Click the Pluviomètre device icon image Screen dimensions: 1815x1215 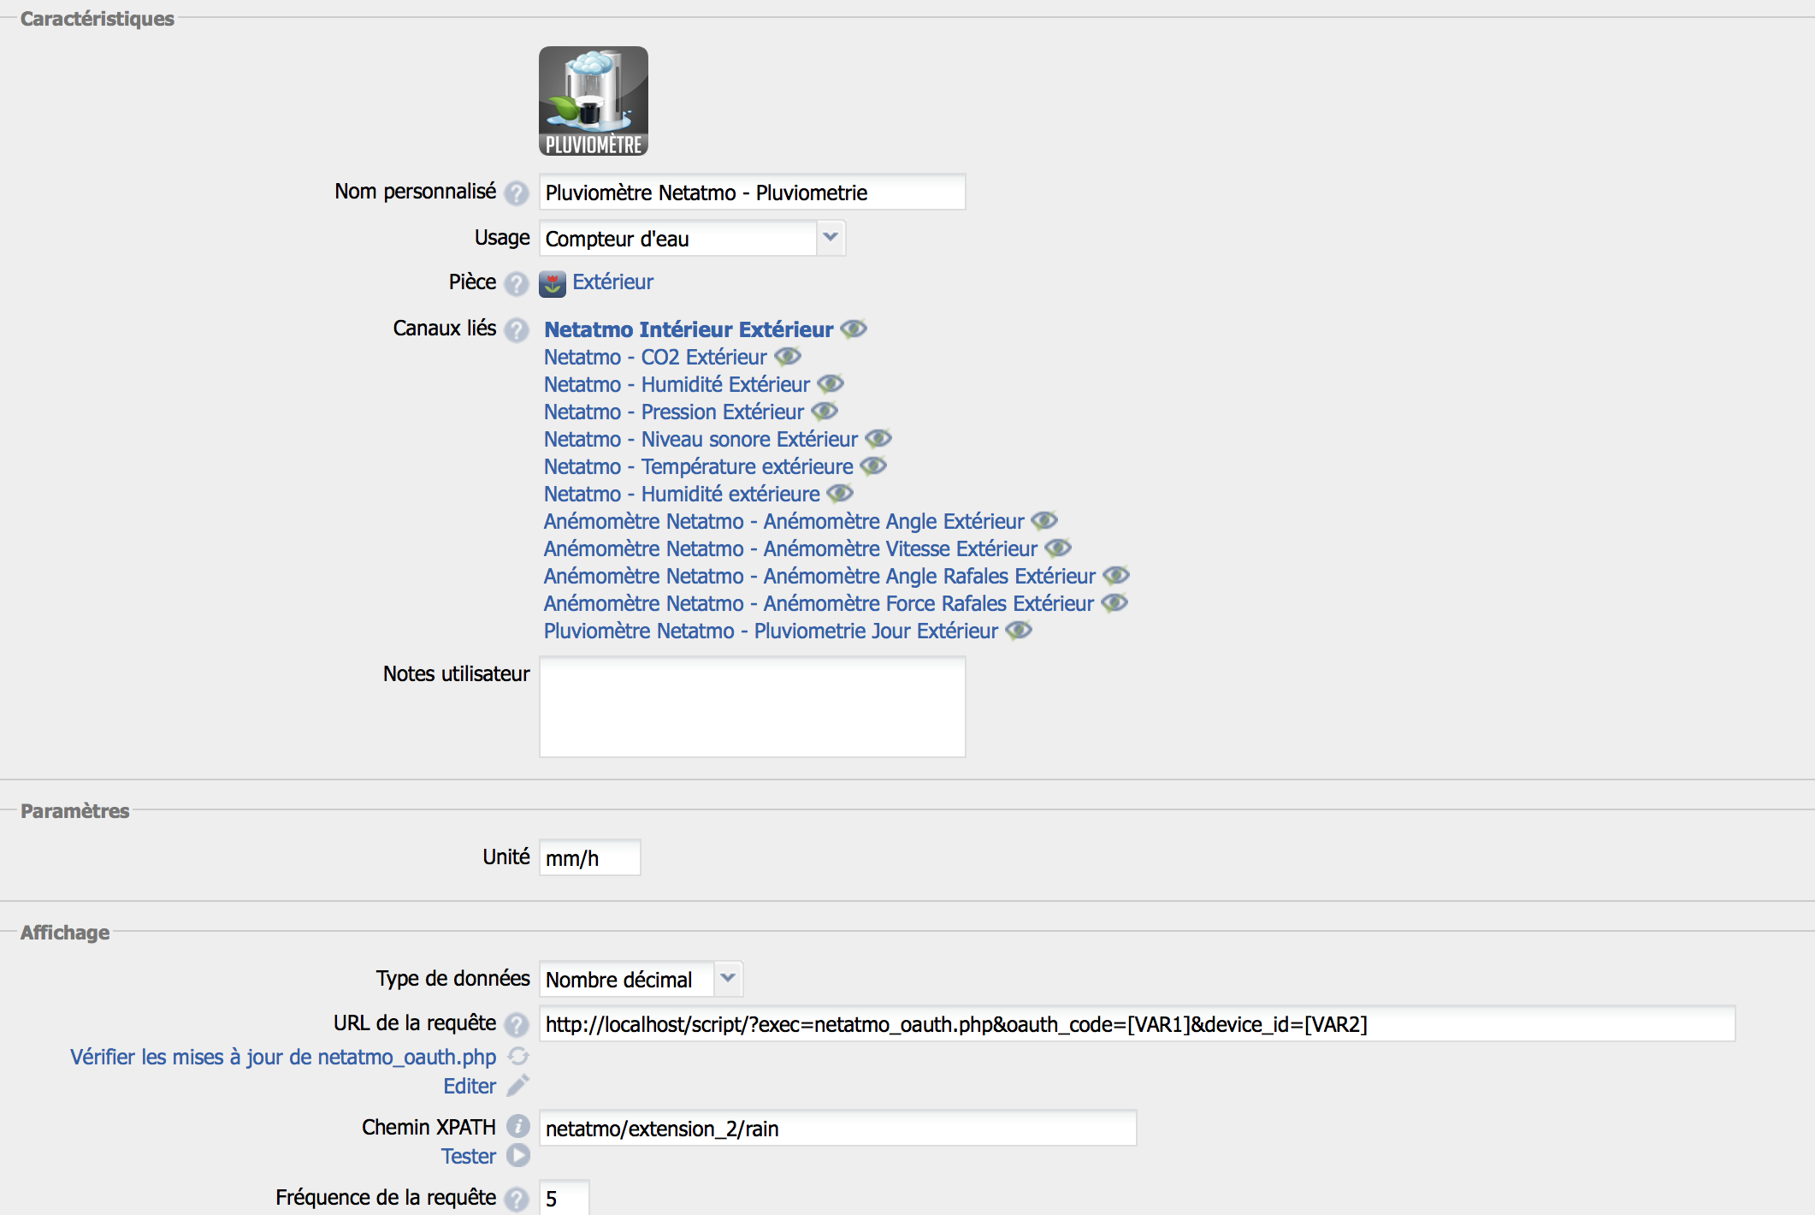click(x=594, y=101)
